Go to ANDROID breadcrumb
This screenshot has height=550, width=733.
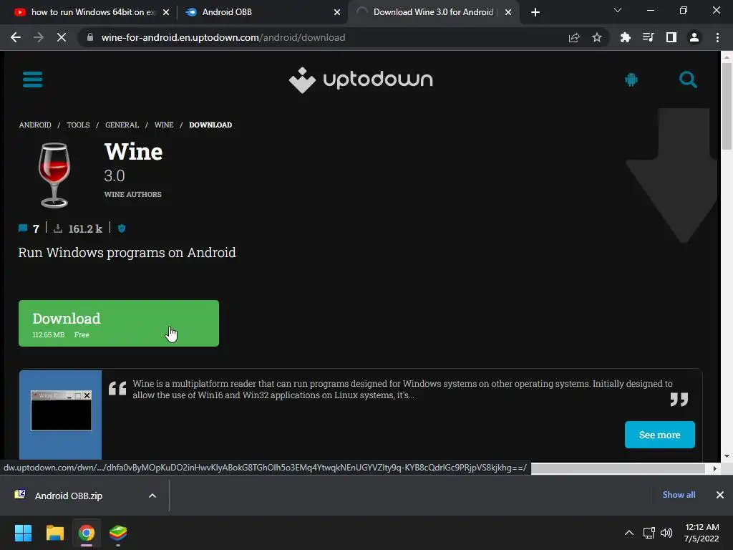pos(35,125)
